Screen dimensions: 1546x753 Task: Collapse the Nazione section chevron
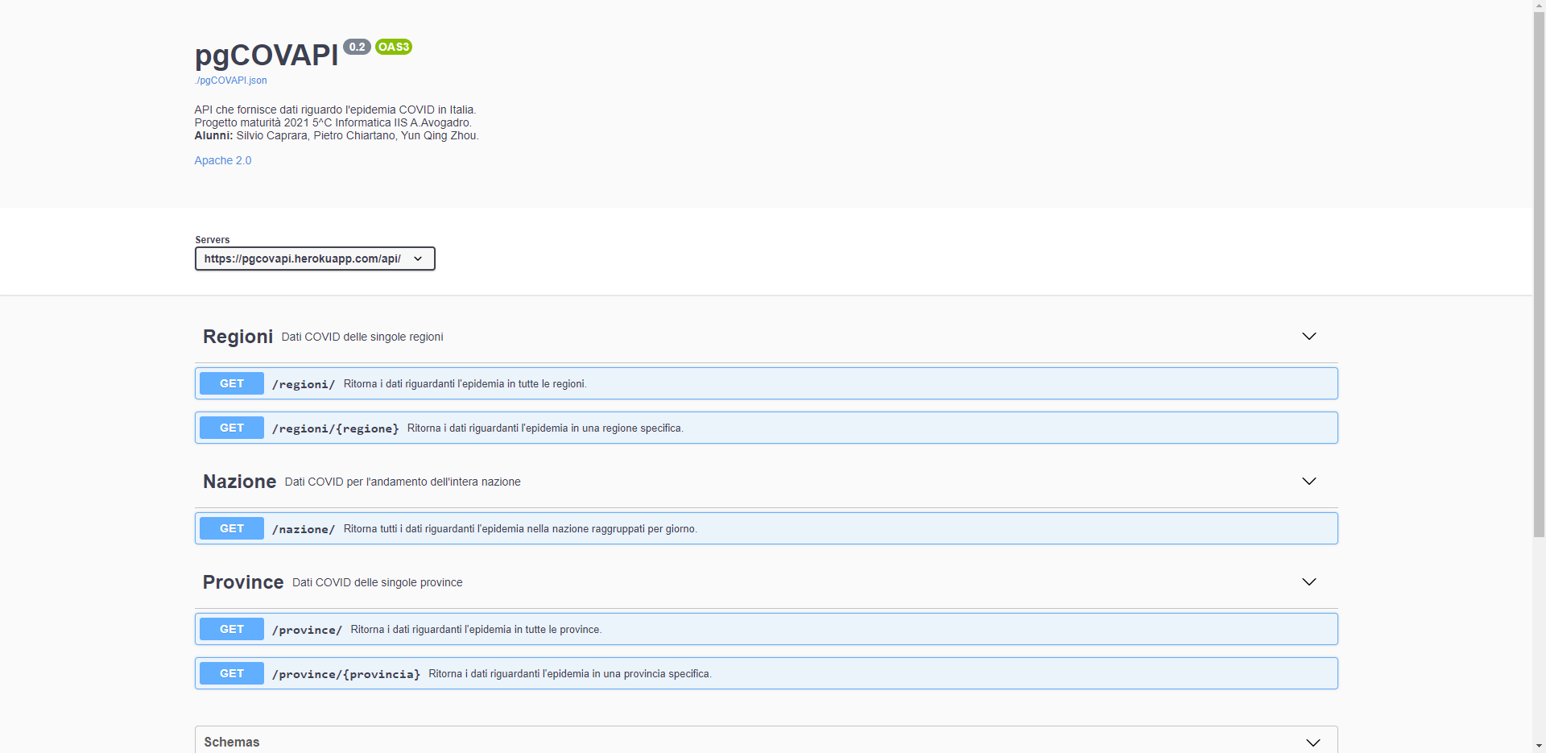tap(1309, 481)
